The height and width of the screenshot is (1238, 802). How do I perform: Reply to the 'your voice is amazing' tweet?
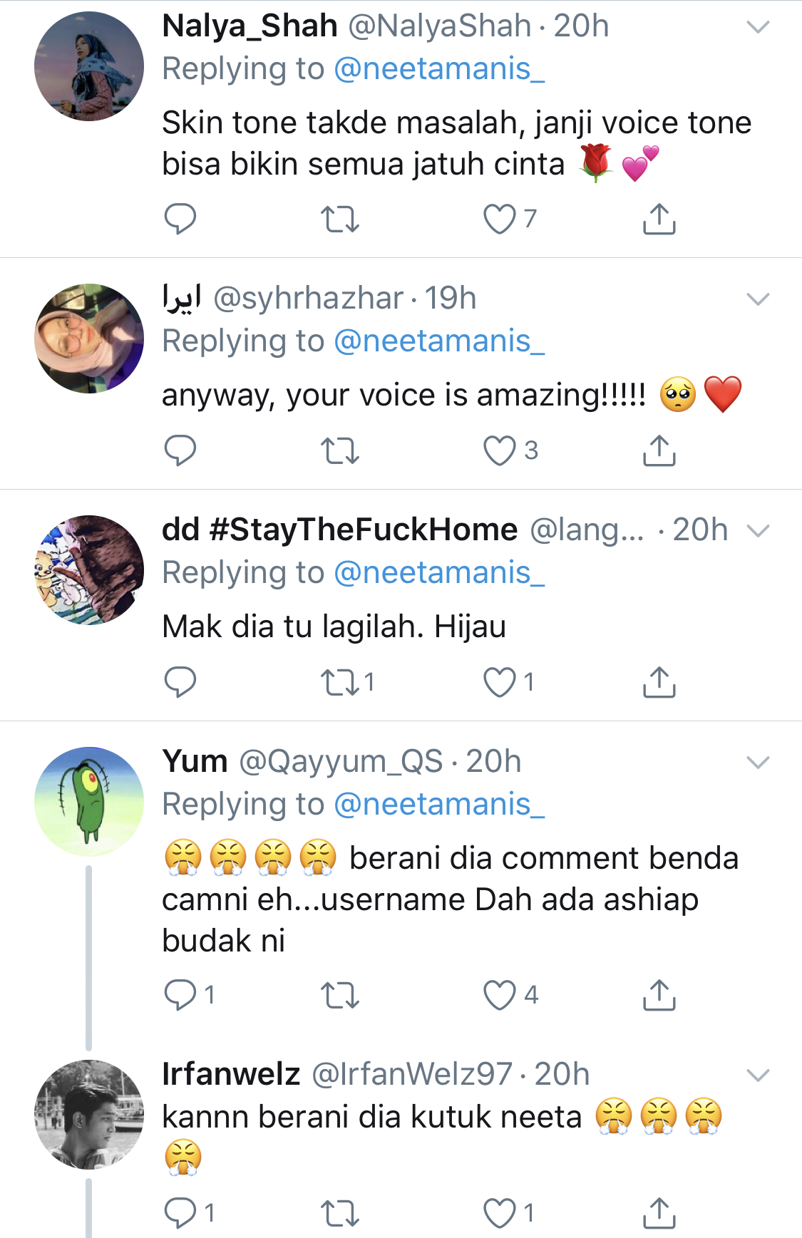[180, 450]
